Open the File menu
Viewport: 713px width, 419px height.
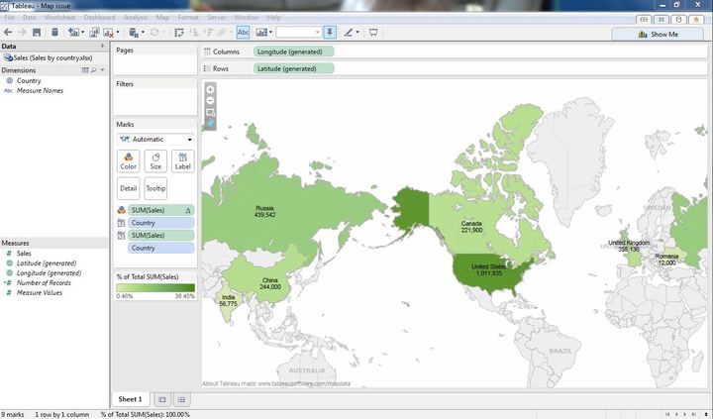coord(9,17)
